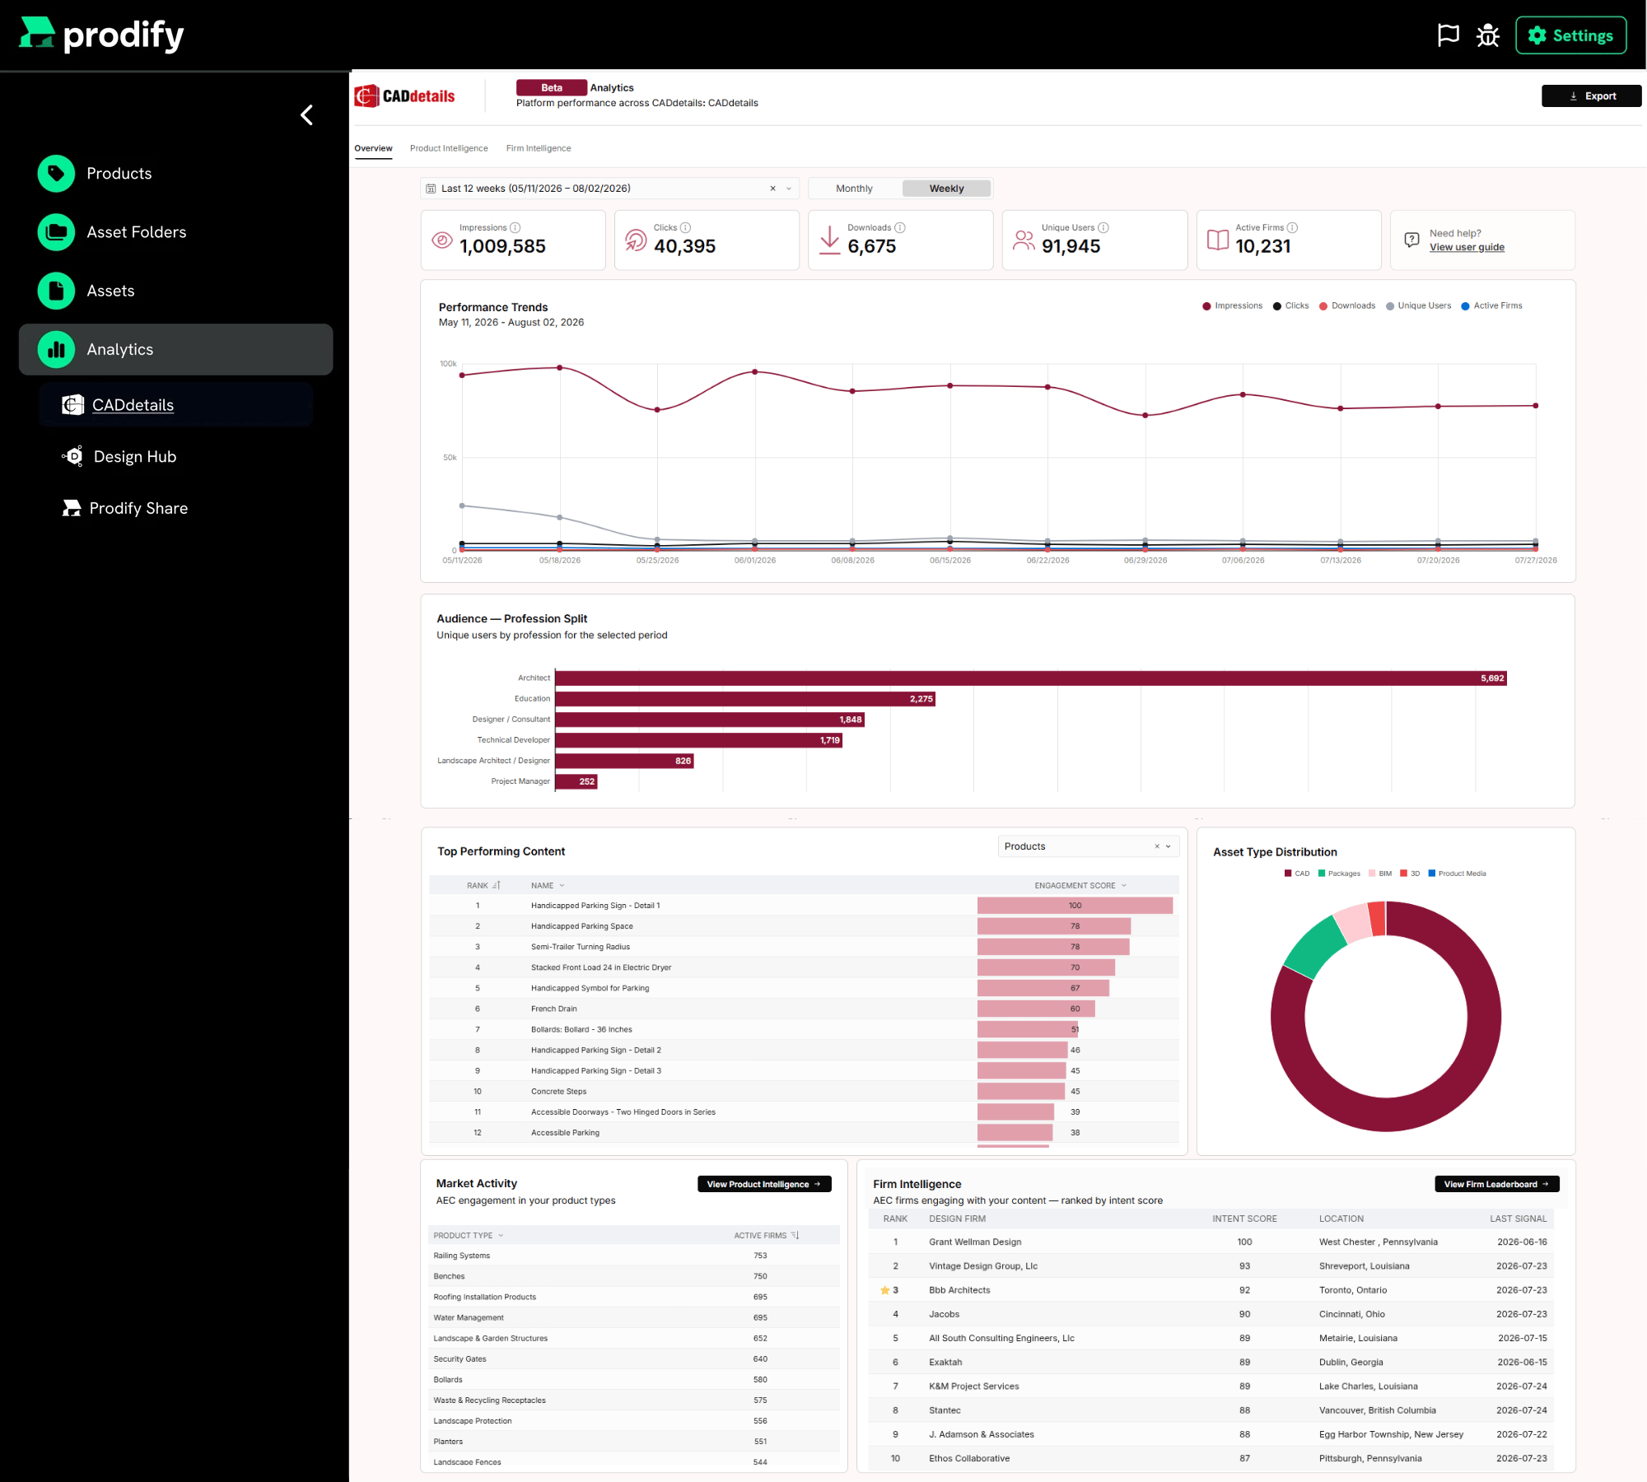Toggle the Clicks series in the legend
This screenshot has width=1647, height=1482.
click(1290, 305)
